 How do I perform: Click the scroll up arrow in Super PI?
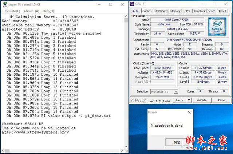pos(126,16)
